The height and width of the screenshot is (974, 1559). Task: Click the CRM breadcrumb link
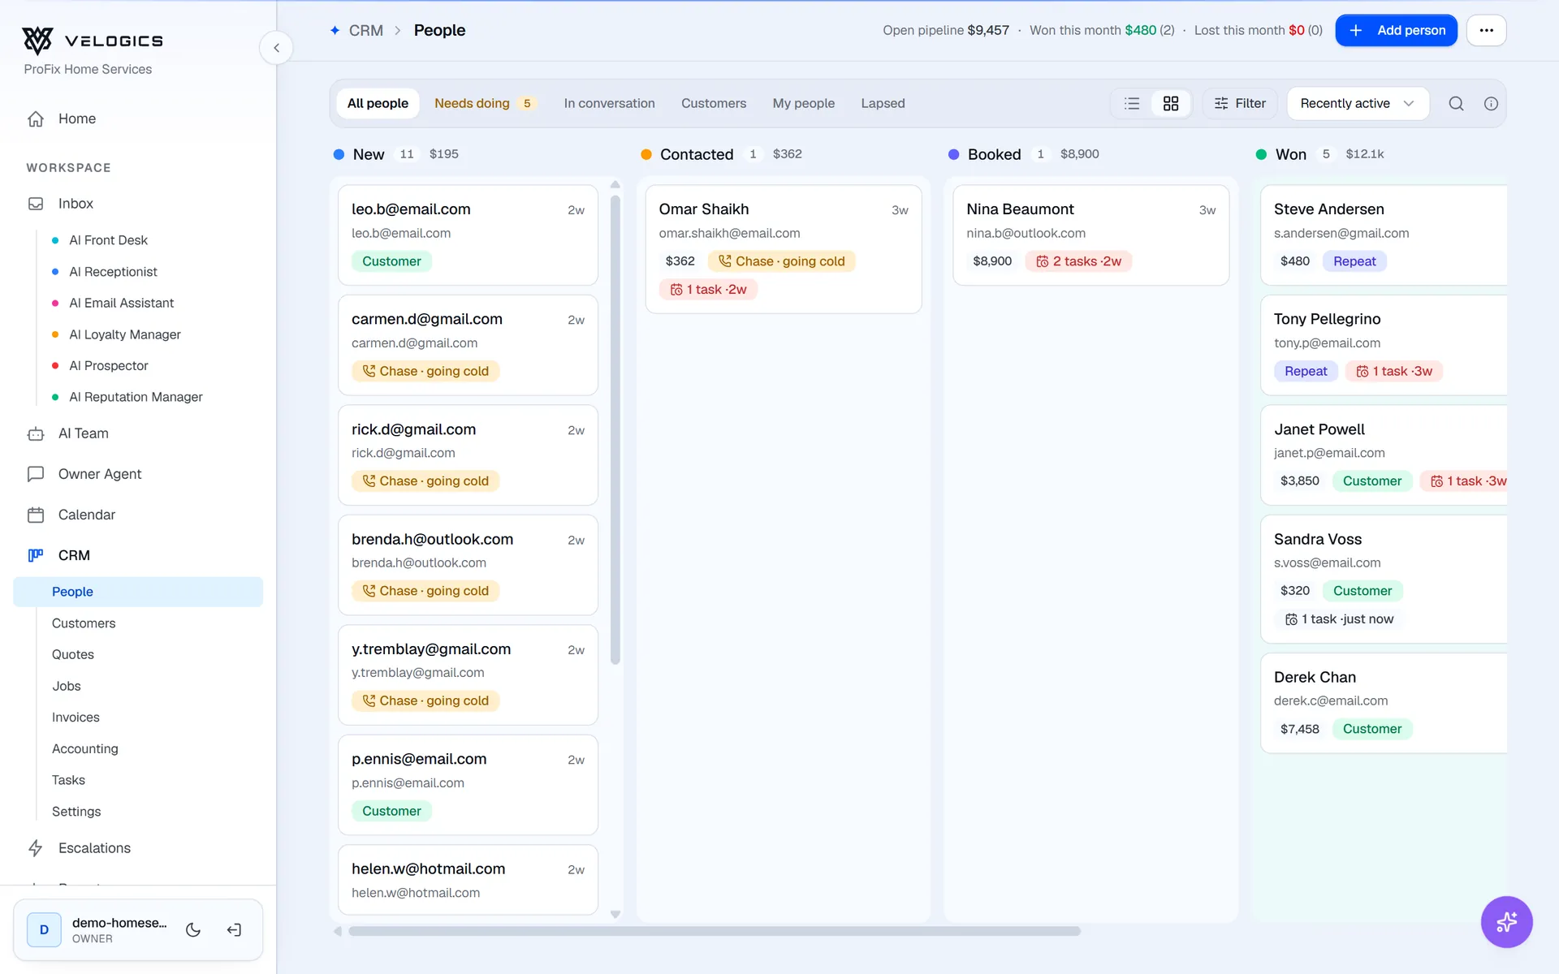(x=365, y=30)
